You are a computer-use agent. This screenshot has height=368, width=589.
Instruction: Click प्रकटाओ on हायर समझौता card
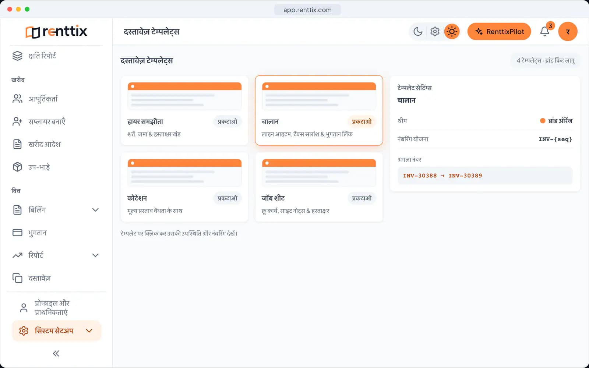[228, 121]
